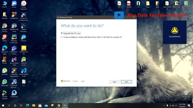Select the Lazesoft Recover desktop icon
Viewport: 193px width, 108px height.
(14, 84)
